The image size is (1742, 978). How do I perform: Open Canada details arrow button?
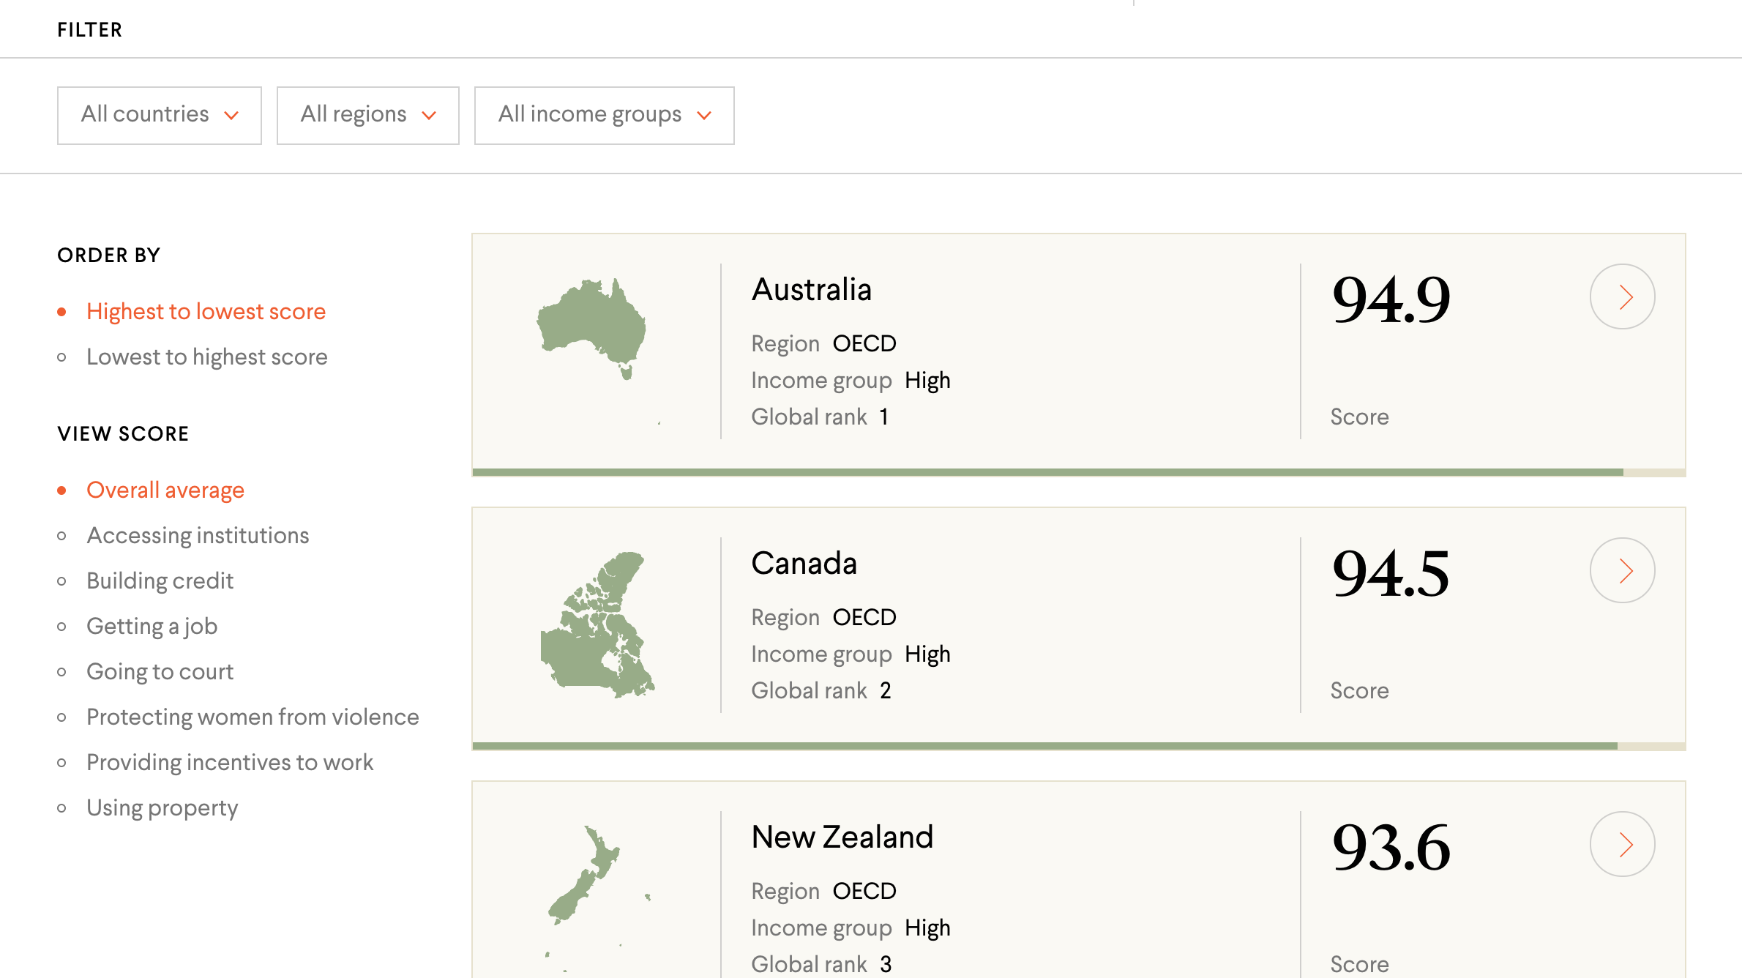tap(1622, 570)
